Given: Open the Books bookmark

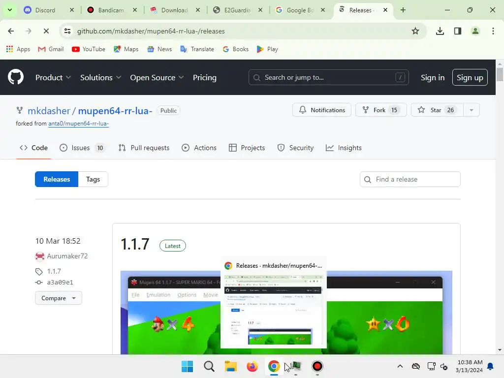Looking at the screenshot, I should click(x=236, y=49).
